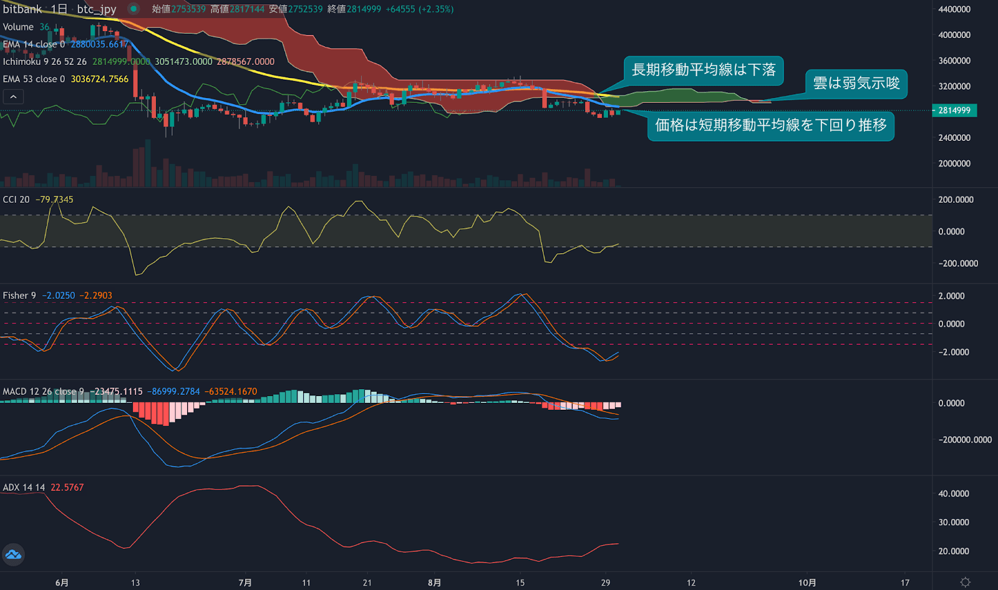Click the TradingView logo icon
998x590 pixels.
pos(13,554)
